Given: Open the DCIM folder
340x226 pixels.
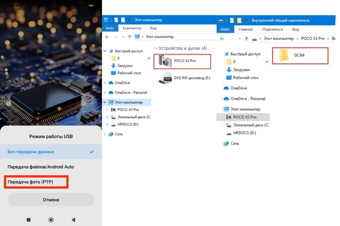Looking at the screenshot, I should pyautogui.click(x=284, y=55).
